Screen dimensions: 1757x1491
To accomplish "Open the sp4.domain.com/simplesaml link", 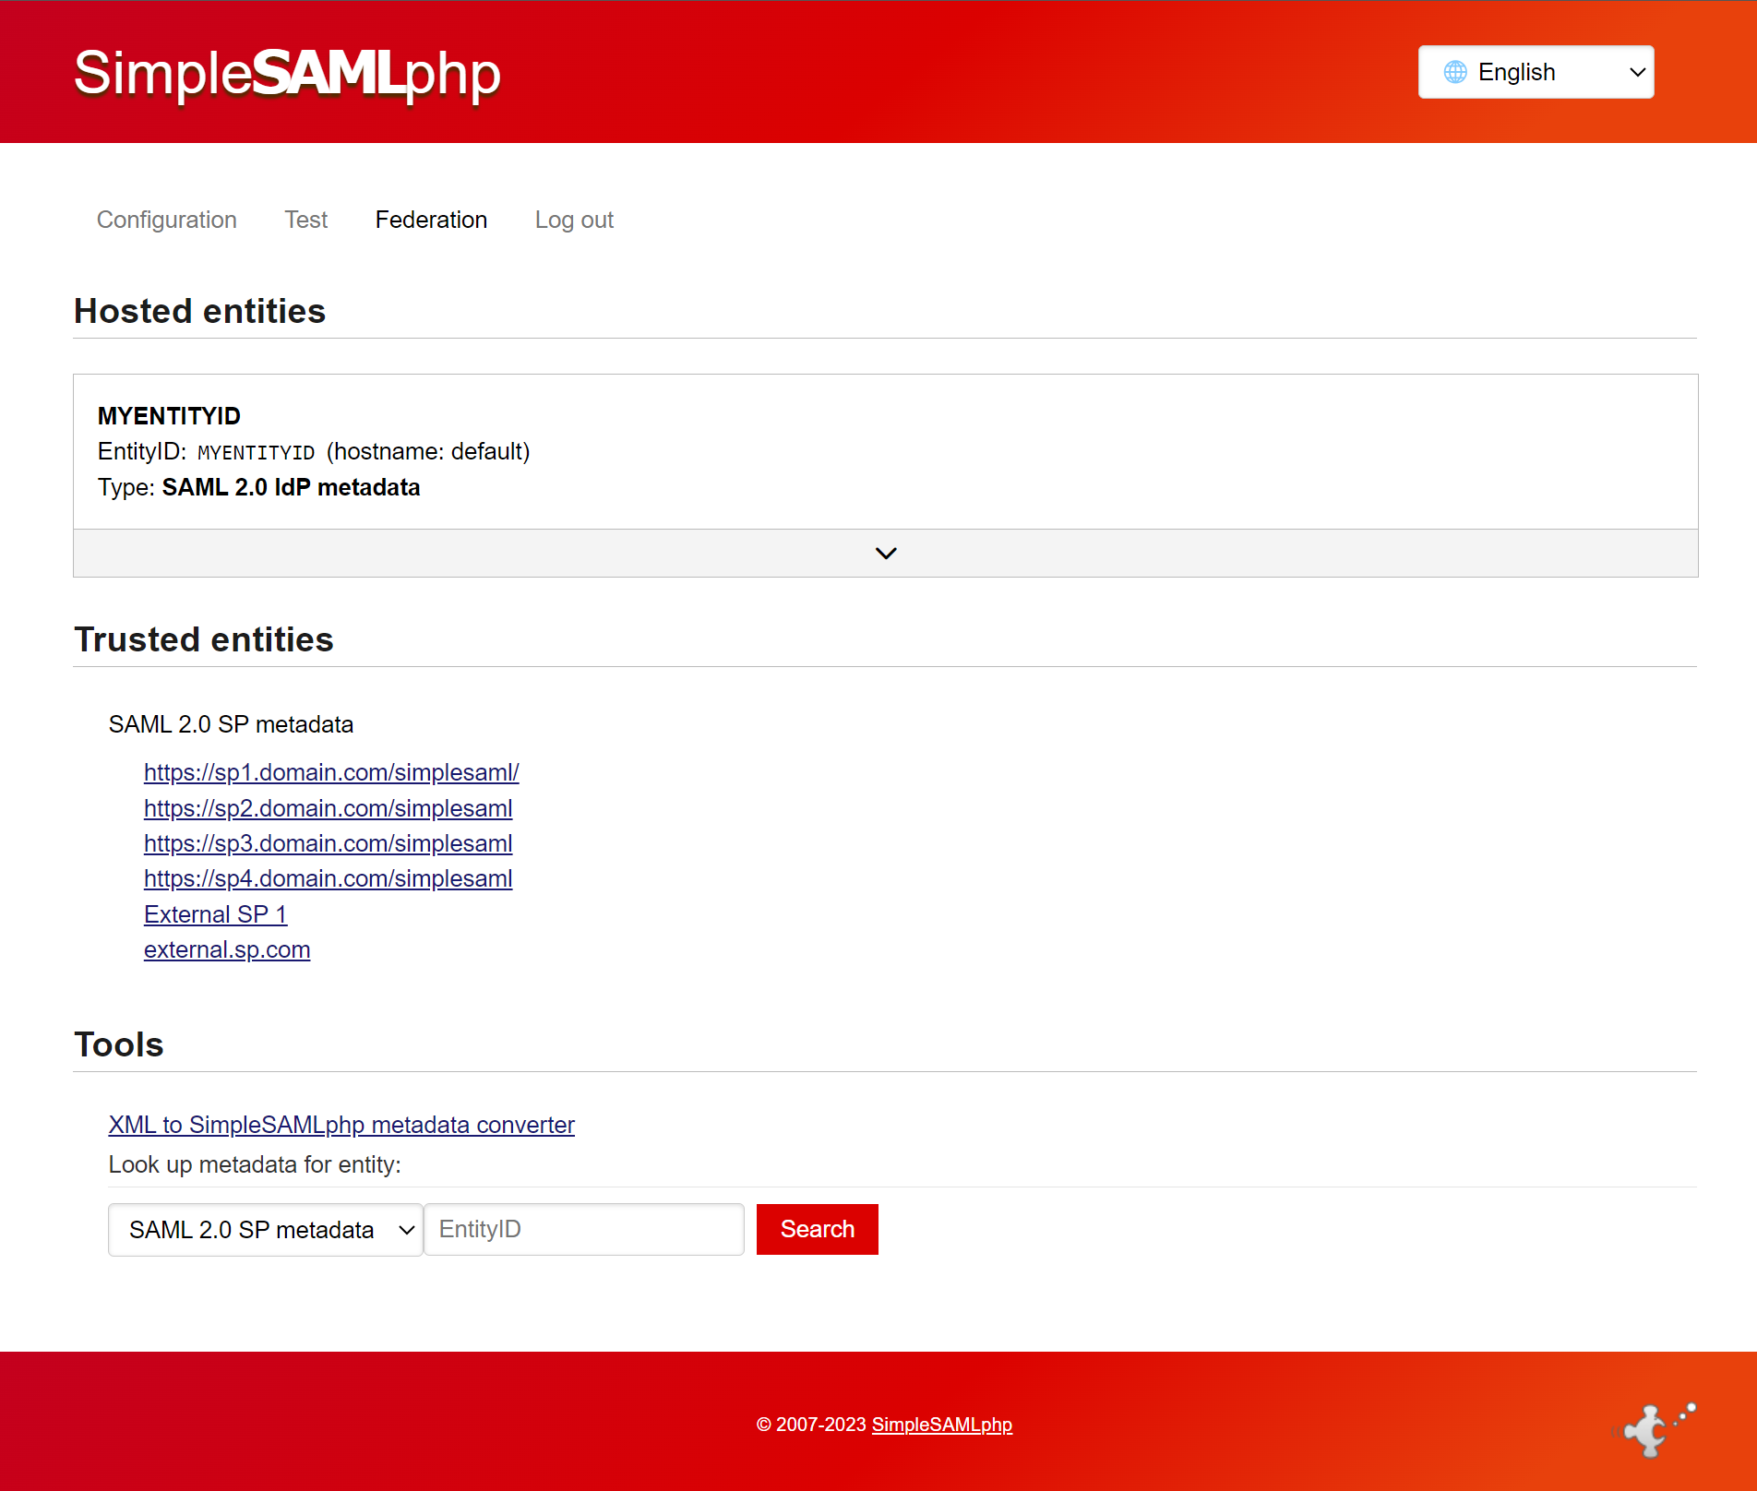I will click(328, 878).
